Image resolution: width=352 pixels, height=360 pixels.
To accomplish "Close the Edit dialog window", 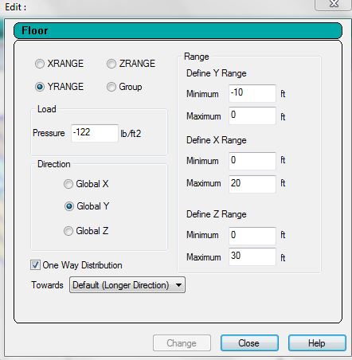I will click(x=334, y=4).
